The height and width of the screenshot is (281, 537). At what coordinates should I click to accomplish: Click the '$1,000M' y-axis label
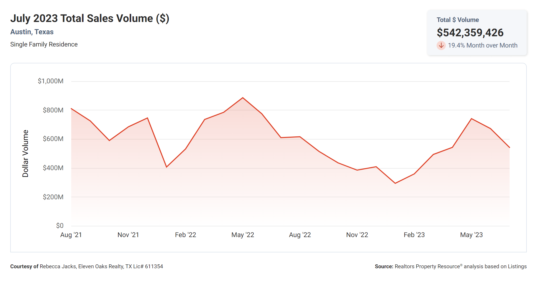[x=50, y=81]
